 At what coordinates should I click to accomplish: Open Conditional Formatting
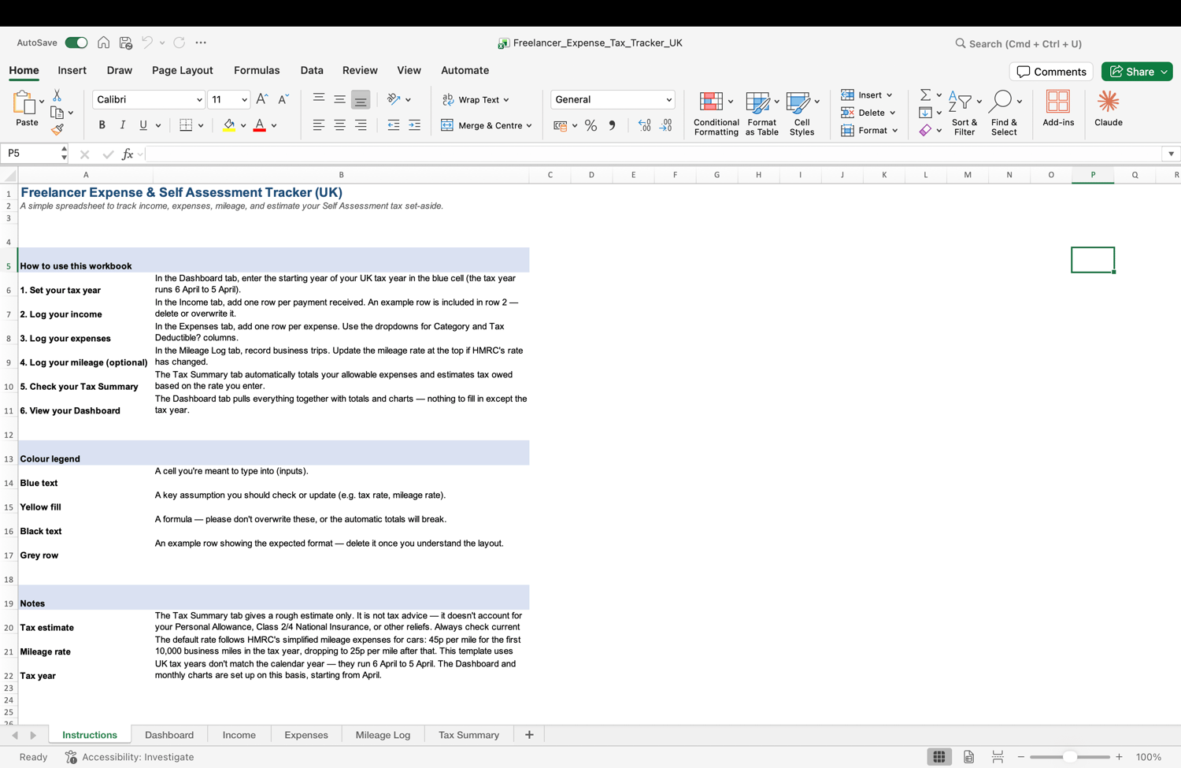tap(716, 113)
